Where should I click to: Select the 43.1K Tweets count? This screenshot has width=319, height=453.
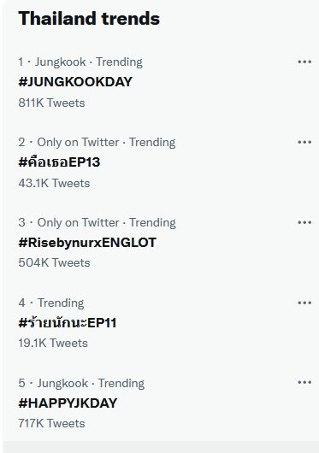coord(54,183)
